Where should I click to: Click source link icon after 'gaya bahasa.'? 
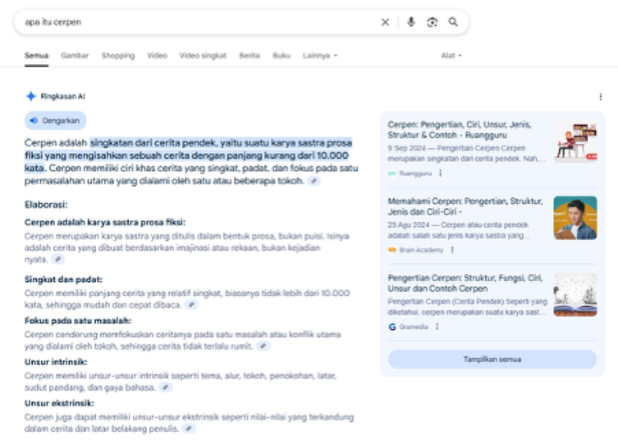click(x=166, y=387)
